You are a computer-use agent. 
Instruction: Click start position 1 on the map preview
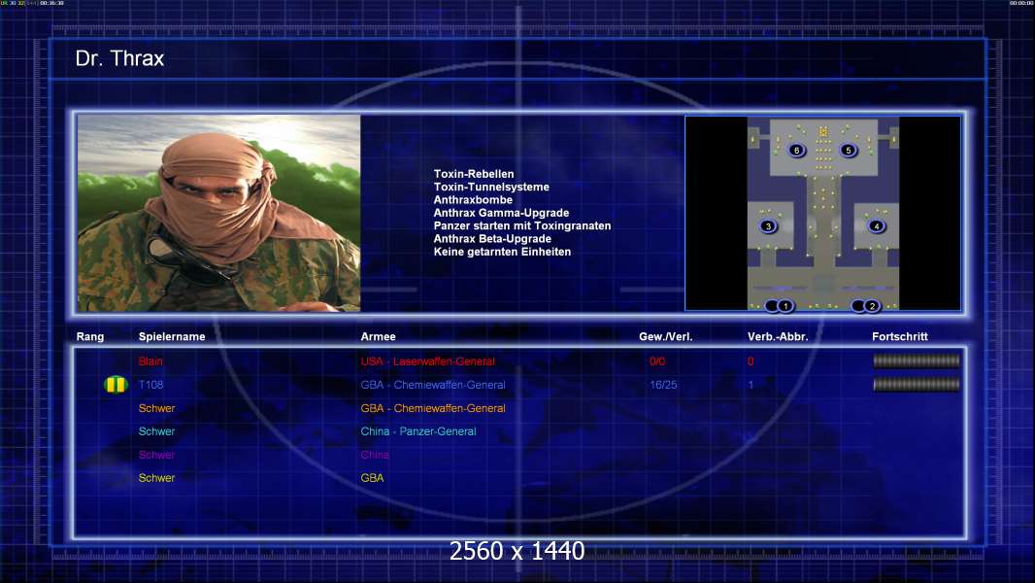pyautogui.click(x=785, y=306)
